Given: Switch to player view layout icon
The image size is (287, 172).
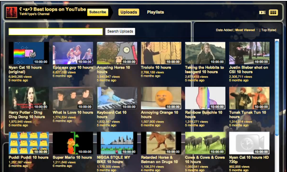Looking at the screenshot, I should pos(262,12).
